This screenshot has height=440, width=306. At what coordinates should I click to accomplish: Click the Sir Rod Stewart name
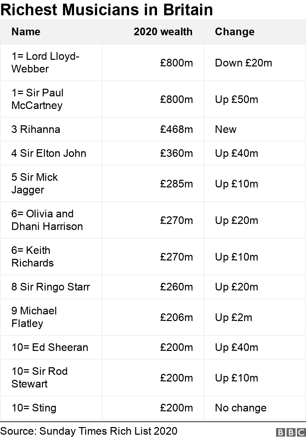pyautogui.click(x=39, y=378)
